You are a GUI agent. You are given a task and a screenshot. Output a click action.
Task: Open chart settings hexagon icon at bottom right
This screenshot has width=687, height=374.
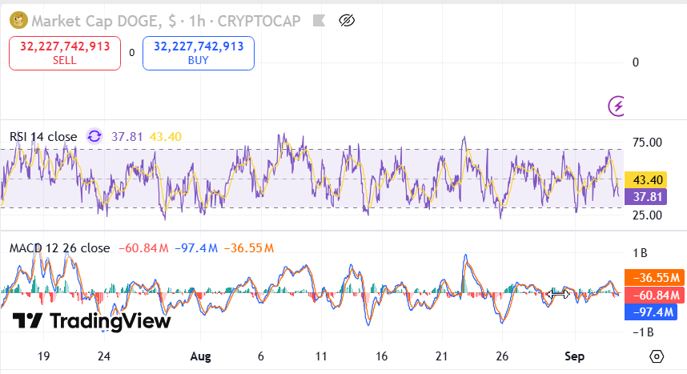[x=657, y=356]
